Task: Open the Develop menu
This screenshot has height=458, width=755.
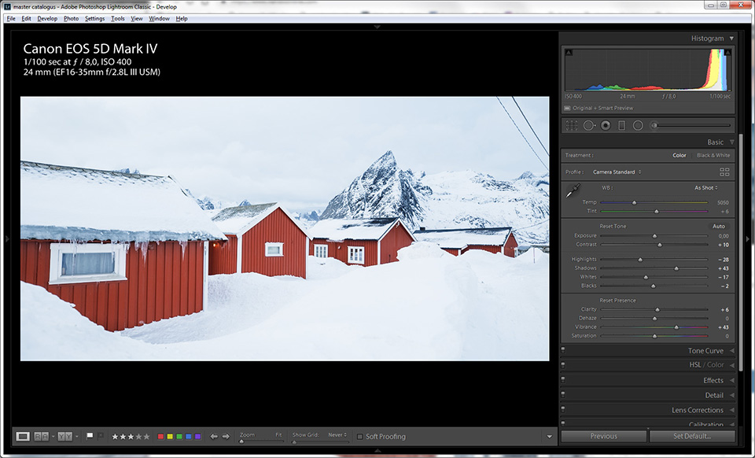Action: [x=47, y=18]
